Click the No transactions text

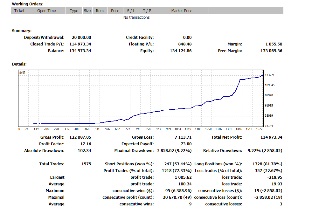point(136,17)
